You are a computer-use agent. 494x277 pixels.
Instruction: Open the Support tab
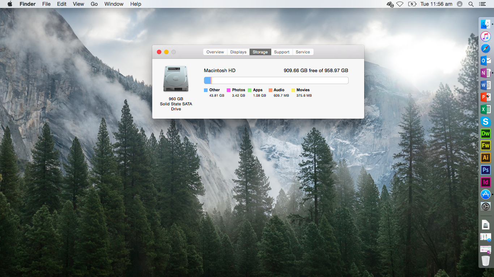click(281, 52)
